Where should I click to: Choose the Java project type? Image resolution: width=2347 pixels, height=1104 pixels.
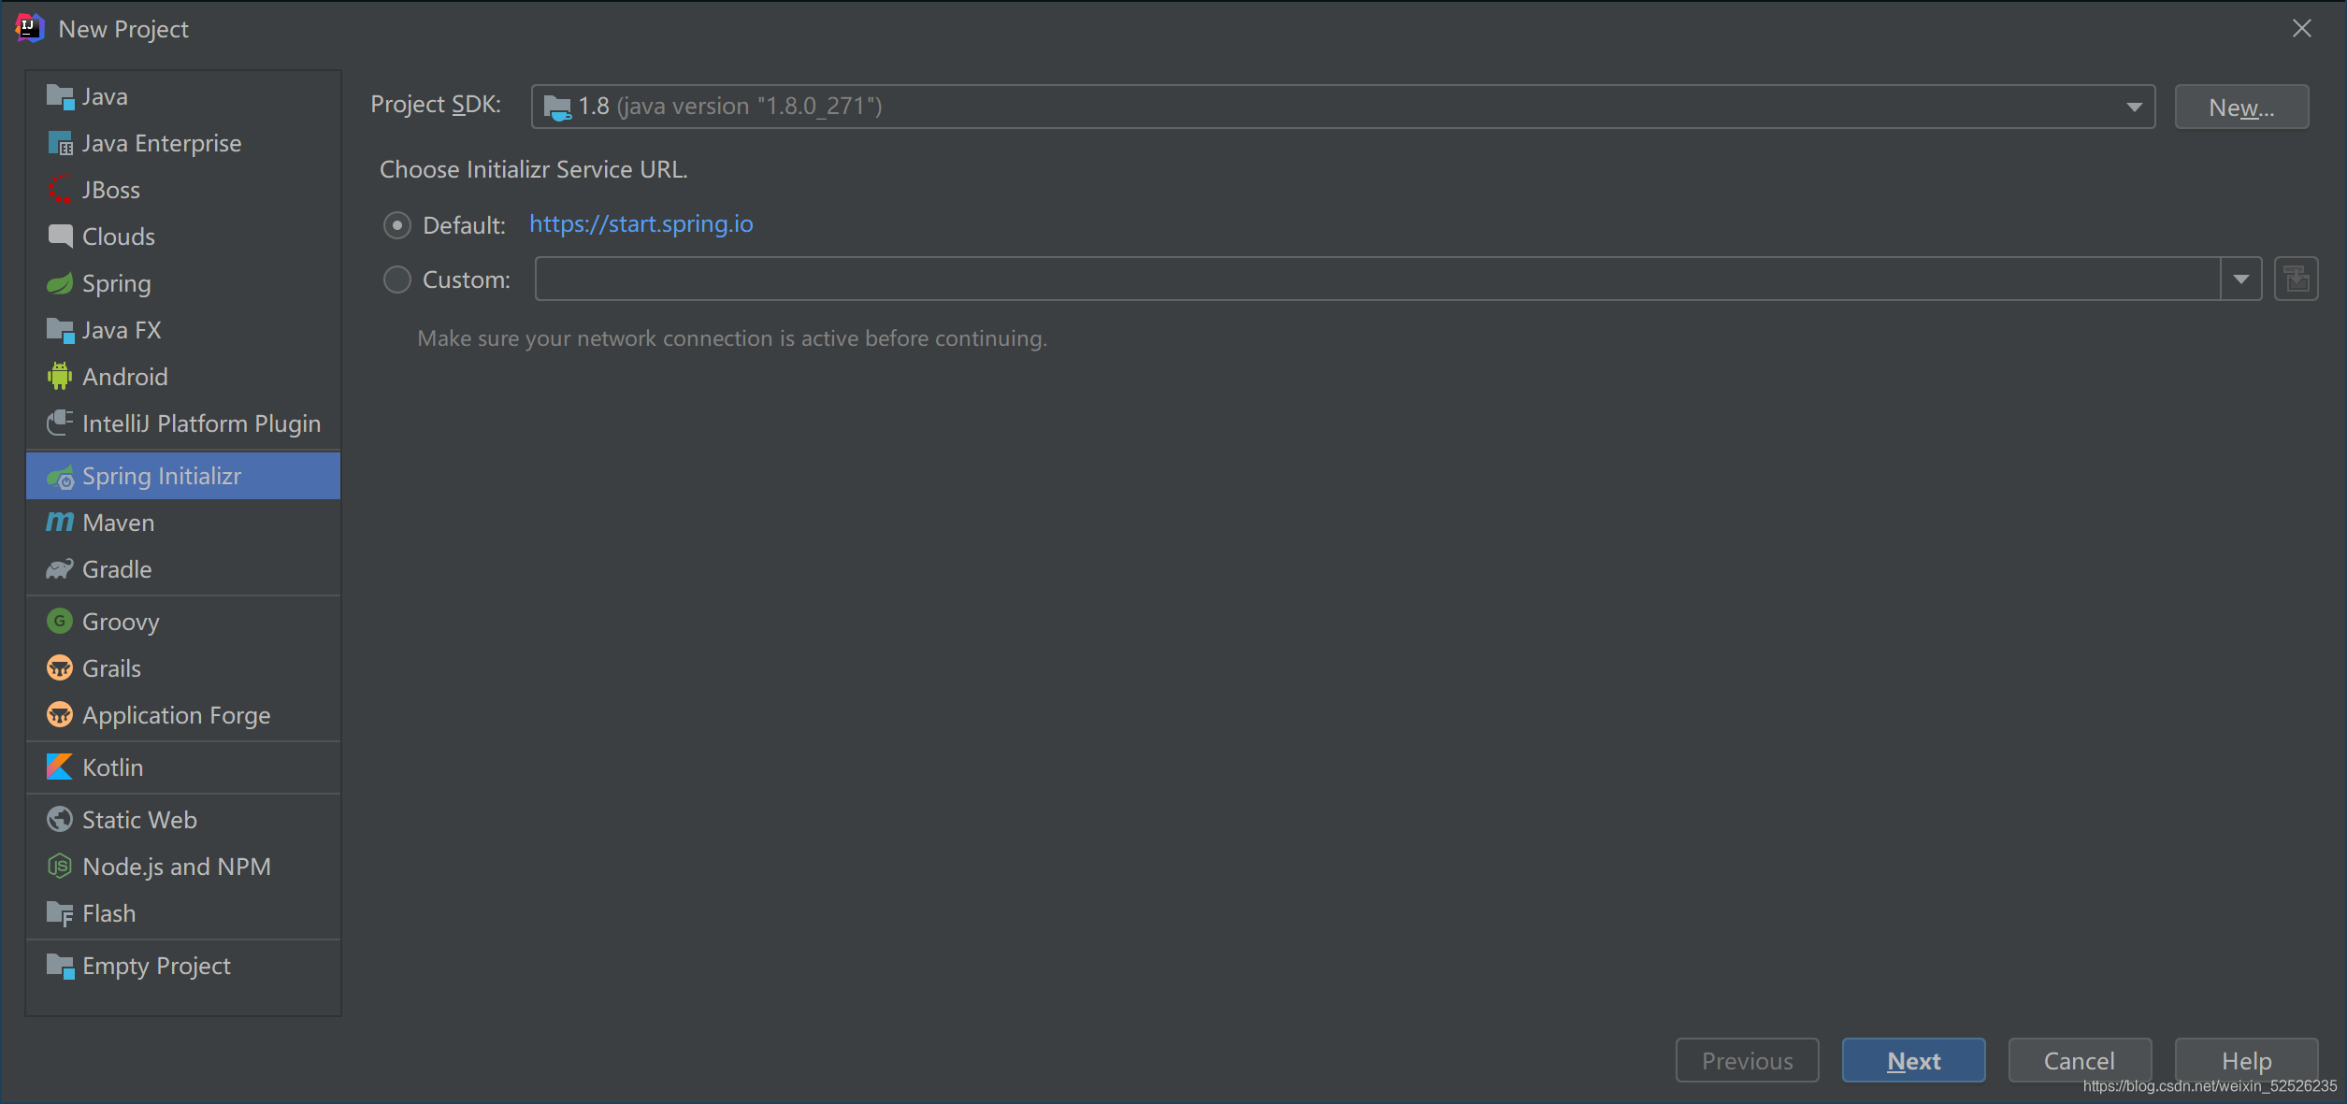183,96
